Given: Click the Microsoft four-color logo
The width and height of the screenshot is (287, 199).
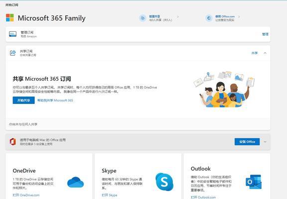Looking at the screenshot, I should [10, 18].
